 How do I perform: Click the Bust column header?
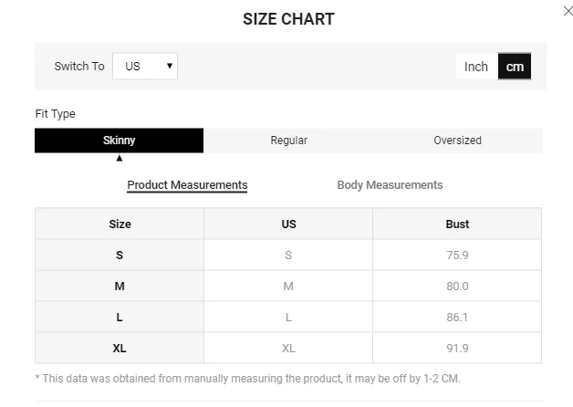click(x=457, y=224)
